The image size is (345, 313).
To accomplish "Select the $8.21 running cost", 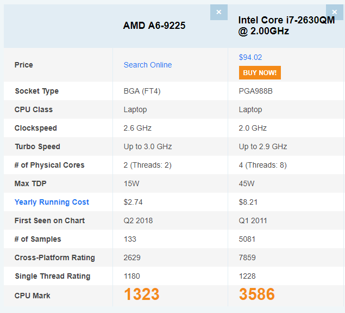I will click(248, 202).
